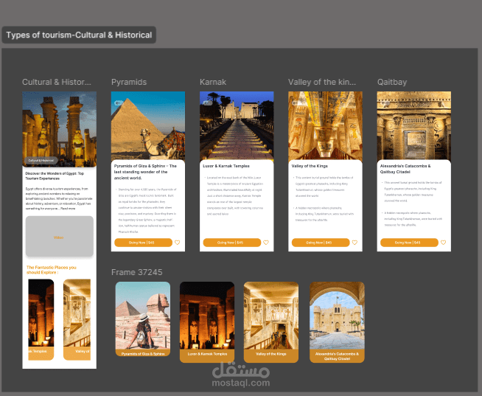
Task: Favorite the Valley of the Kings card
Action: pyautogui.click(x=354, y=243)
